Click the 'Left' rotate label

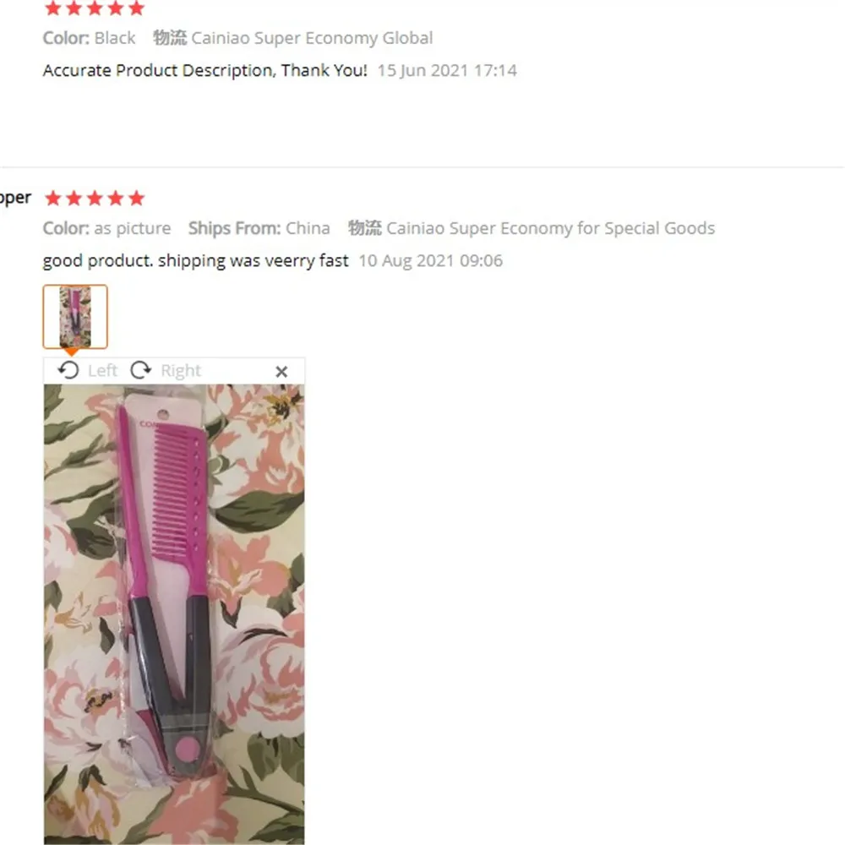coord(102,371)
